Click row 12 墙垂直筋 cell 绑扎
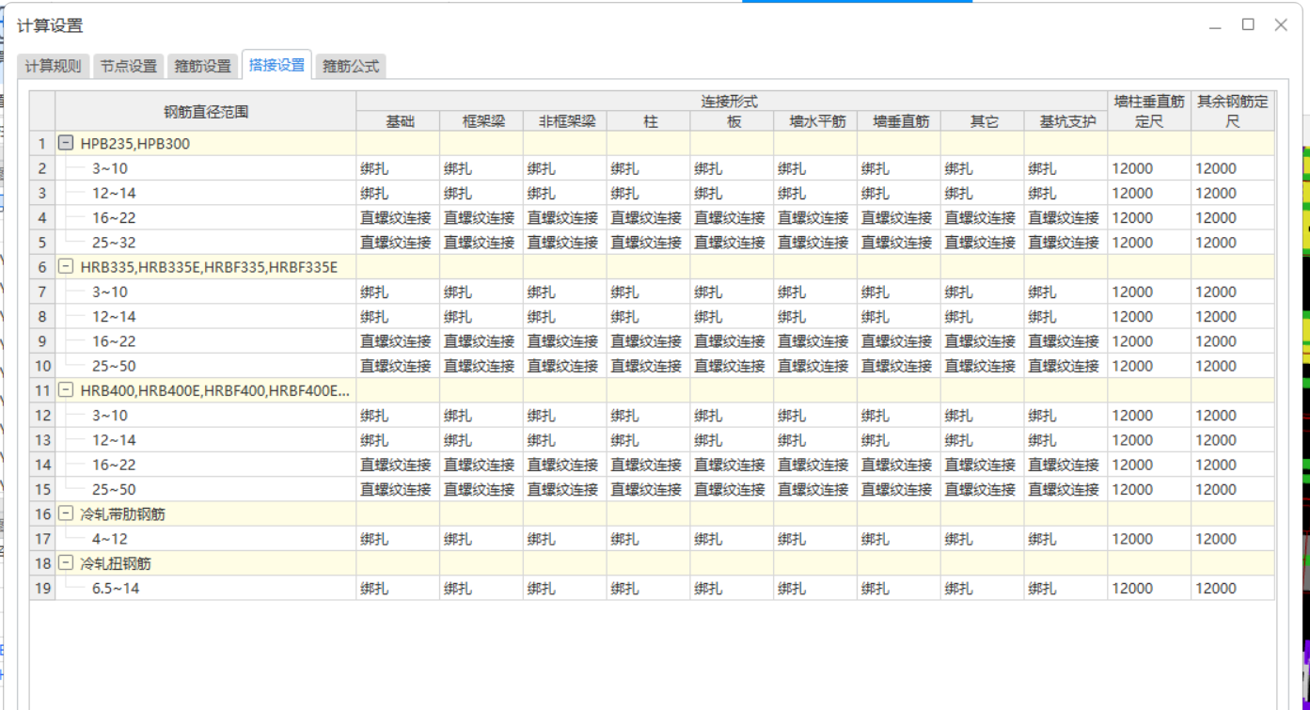Screen dimensions: 1310x710 [x=899, y=415]
